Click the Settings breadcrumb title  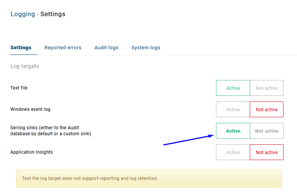tap(53, 14)
